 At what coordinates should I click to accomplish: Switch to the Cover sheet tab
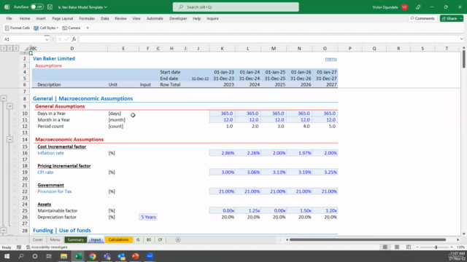37,239
